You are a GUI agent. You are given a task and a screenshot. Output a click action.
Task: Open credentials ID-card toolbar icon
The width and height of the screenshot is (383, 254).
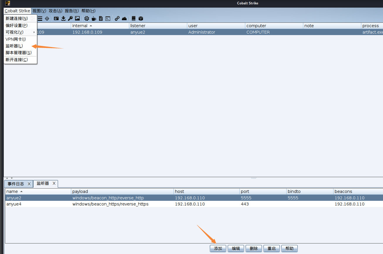(56, 18)
